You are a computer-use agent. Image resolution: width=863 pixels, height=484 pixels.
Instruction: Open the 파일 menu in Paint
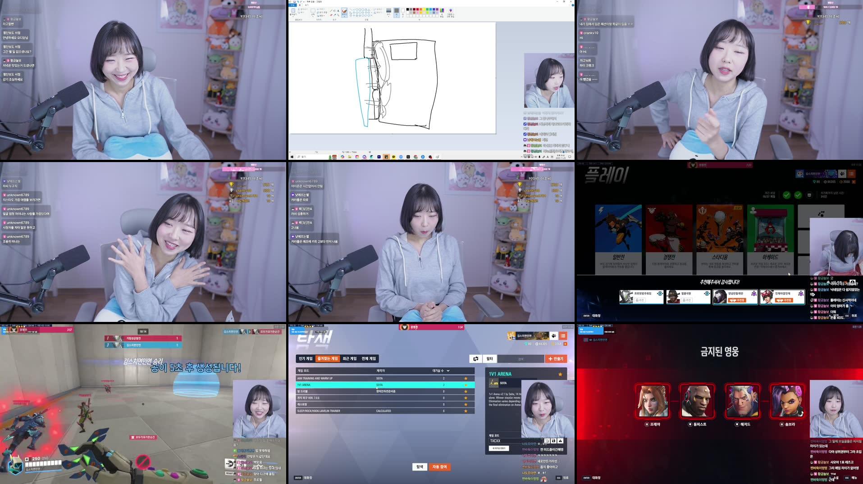click(293, 5)
